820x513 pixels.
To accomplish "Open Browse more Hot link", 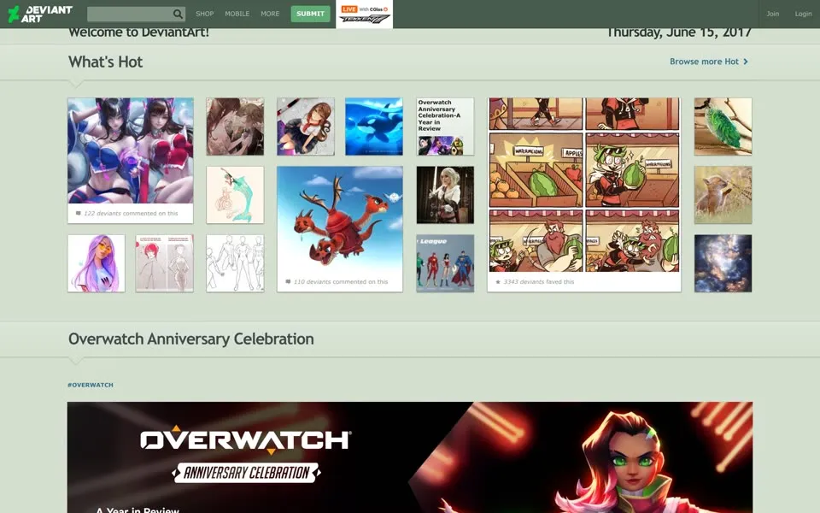I will (704, 62).
